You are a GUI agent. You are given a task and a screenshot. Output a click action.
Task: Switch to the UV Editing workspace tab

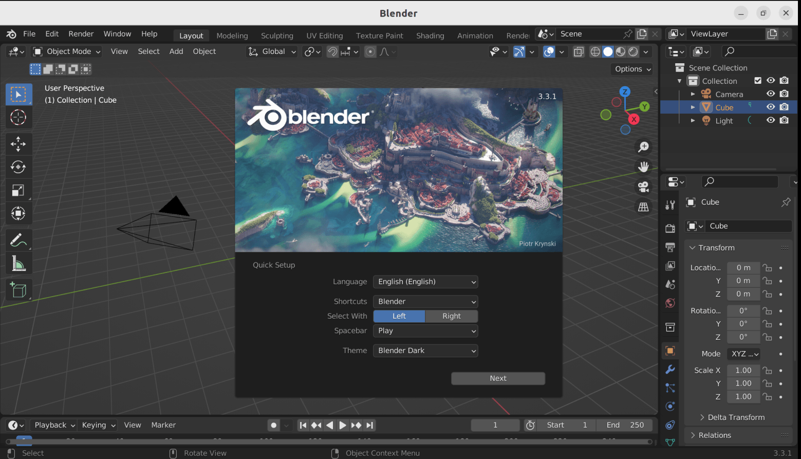click(325, 35)
